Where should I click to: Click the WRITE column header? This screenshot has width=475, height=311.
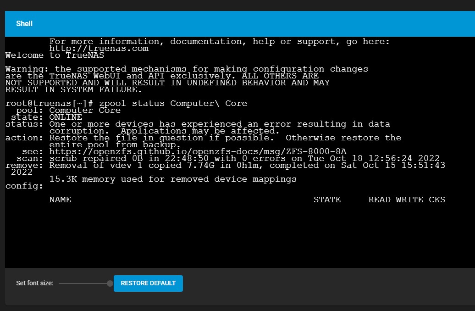(409, 200)
